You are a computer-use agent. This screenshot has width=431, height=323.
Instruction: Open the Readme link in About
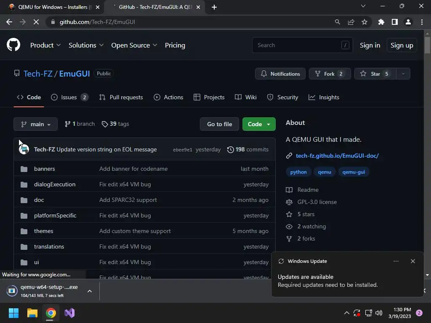click(x=308, y=190)
